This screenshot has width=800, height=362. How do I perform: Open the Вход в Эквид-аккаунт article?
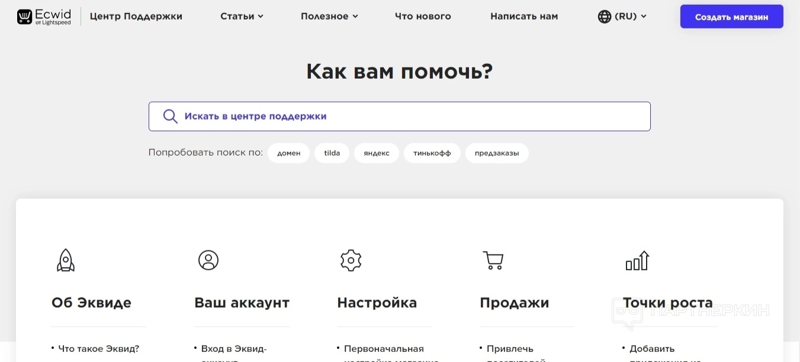[234, 354]
